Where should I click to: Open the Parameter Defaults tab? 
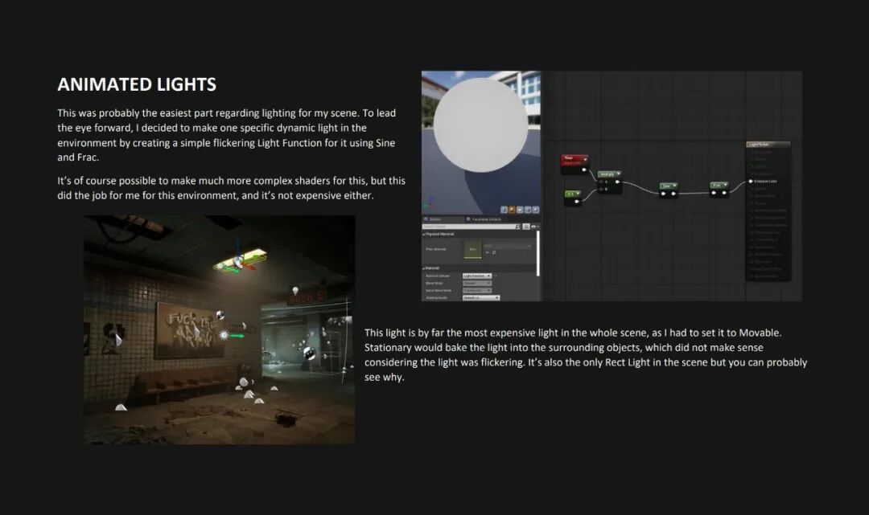coord(484,219)
